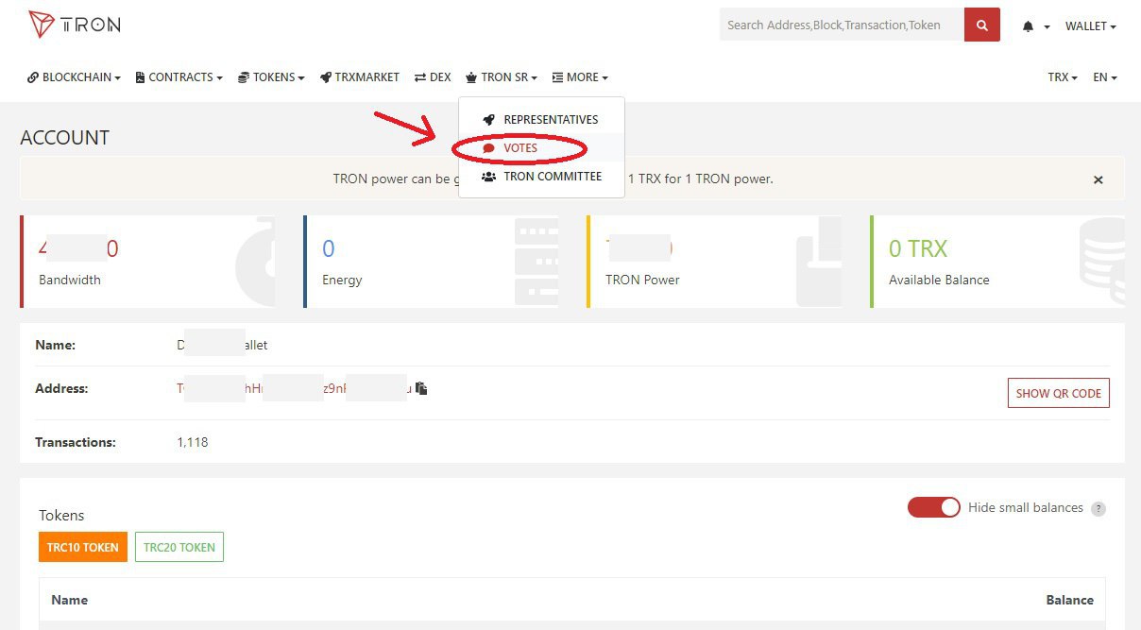Click the SHOW QR CODE button
This screenshot has width=1141, height=630.
(1059, 393)
